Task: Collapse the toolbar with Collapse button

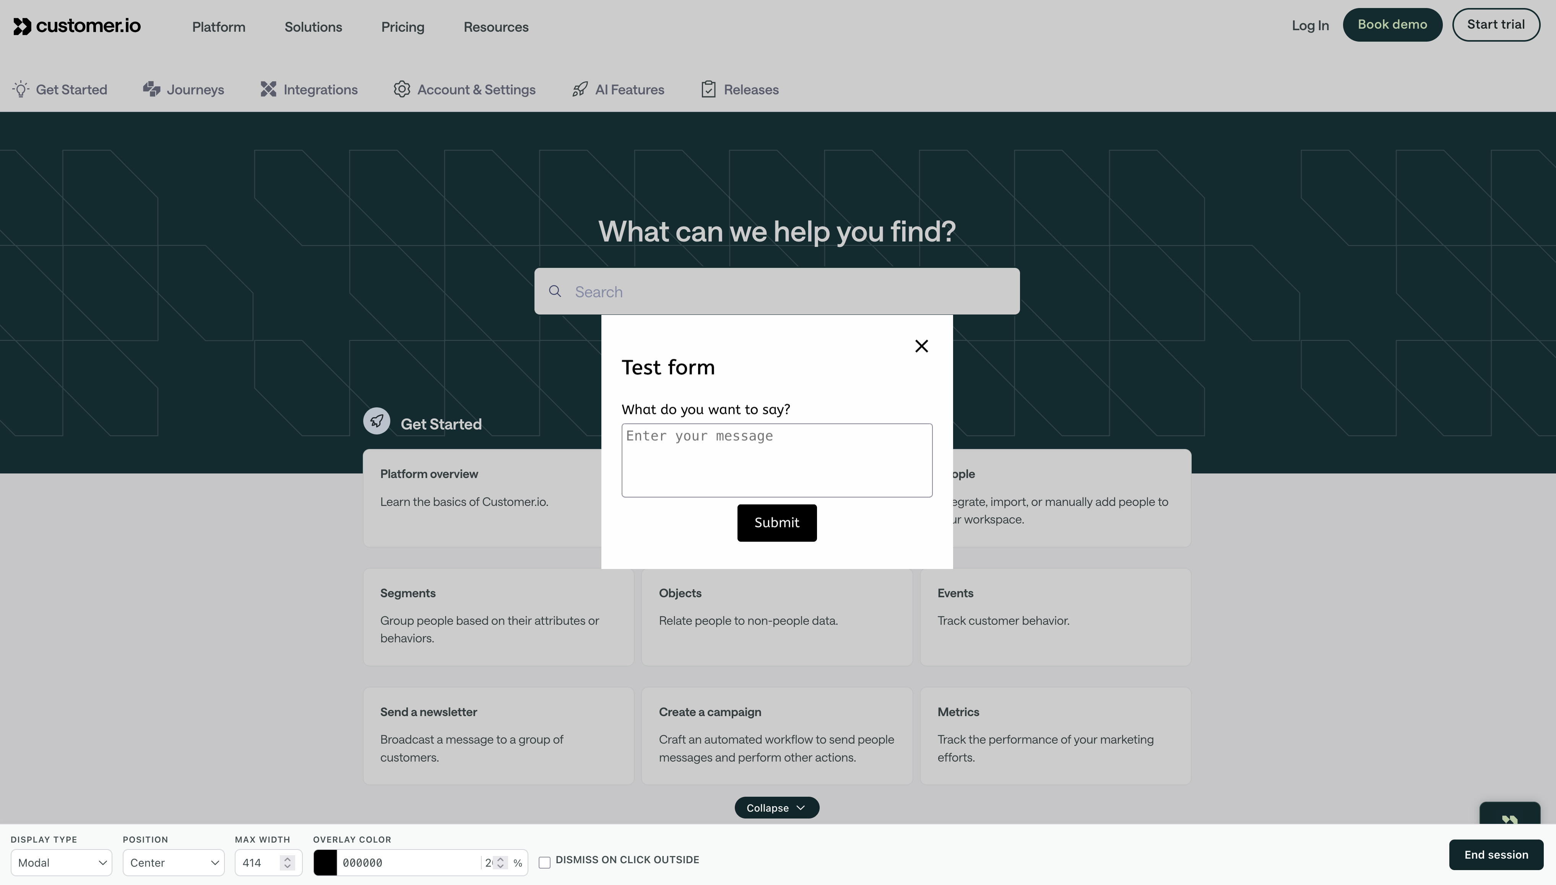Action: (776, 808)
